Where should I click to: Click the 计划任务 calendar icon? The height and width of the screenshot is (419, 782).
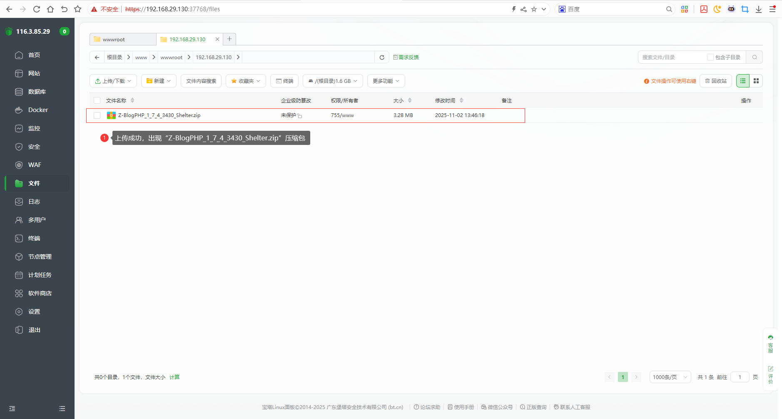[19, 275]
